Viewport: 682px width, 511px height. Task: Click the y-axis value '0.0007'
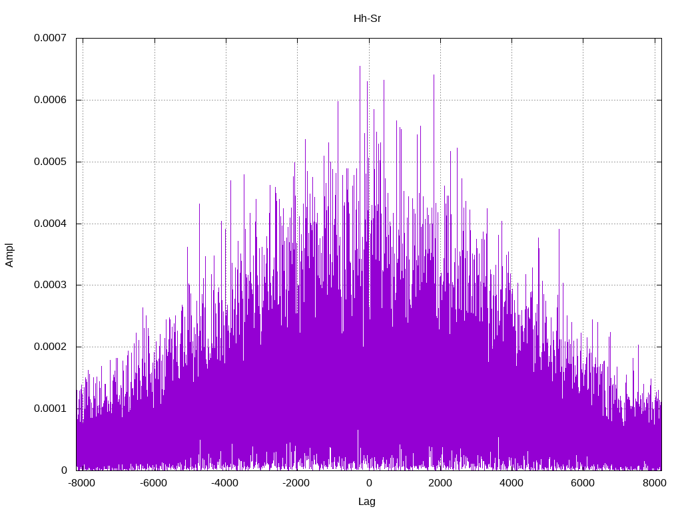click(51, 38)
